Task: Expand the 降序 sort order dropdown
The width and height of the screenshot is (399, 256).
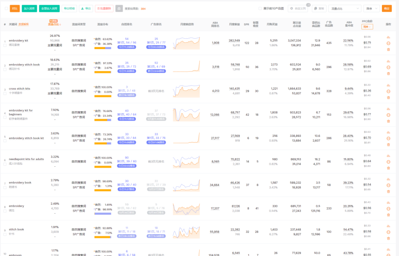Action: [371, 8]
